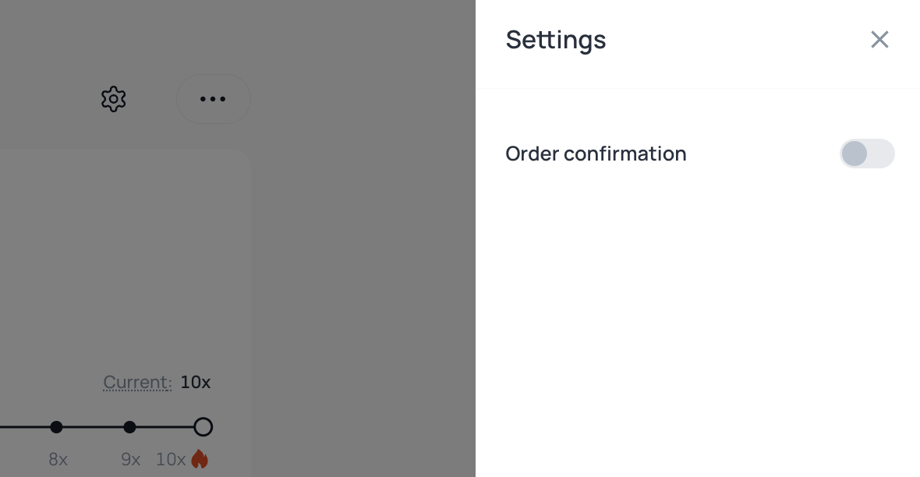Click the hollow 10x slider handle
This screenshot has height=477, width=920.
coord(203,427)
